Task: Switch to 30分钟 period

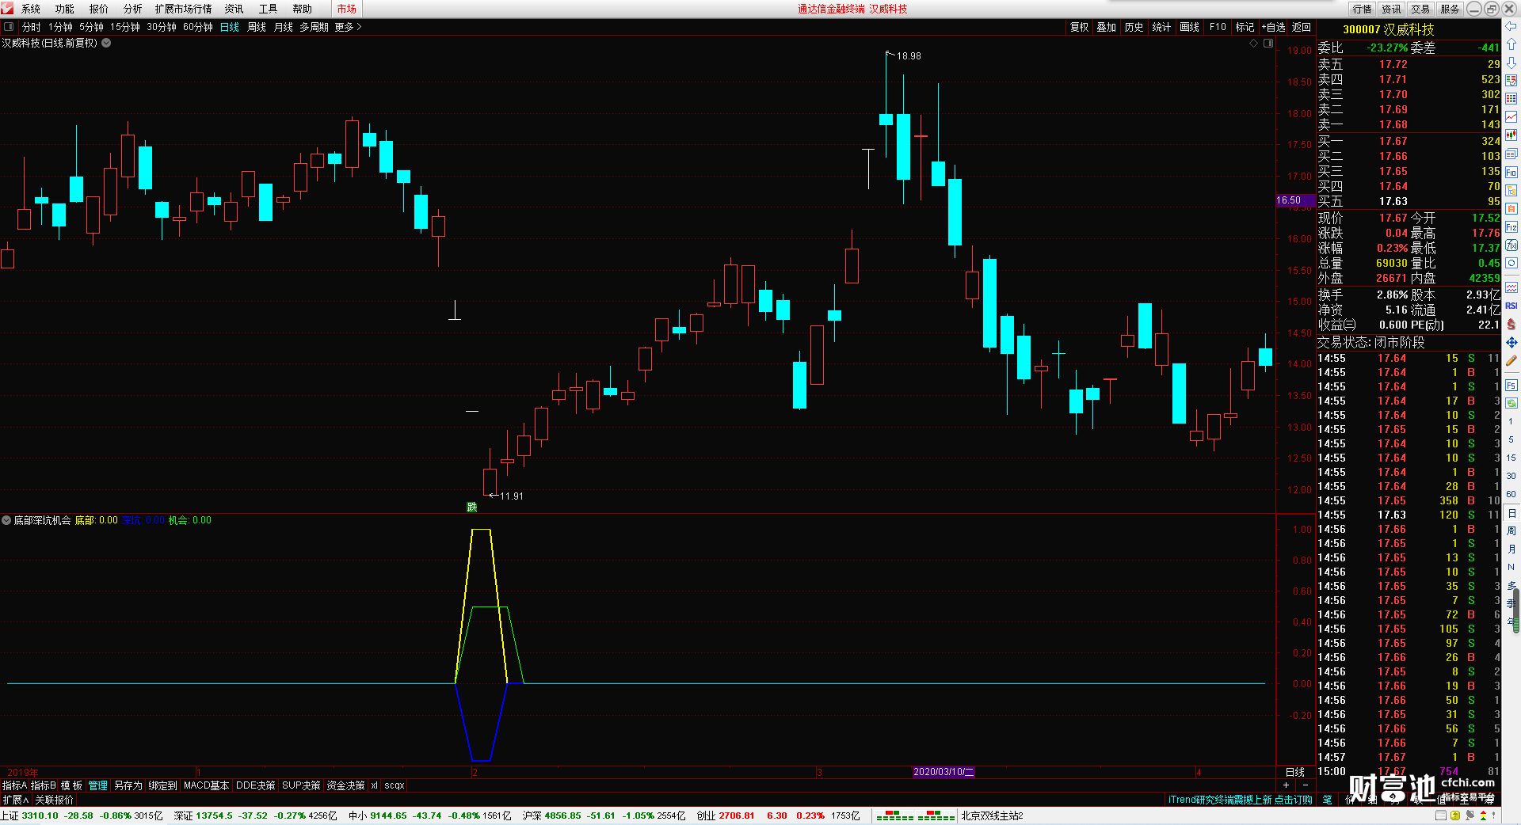Action: 162,27
